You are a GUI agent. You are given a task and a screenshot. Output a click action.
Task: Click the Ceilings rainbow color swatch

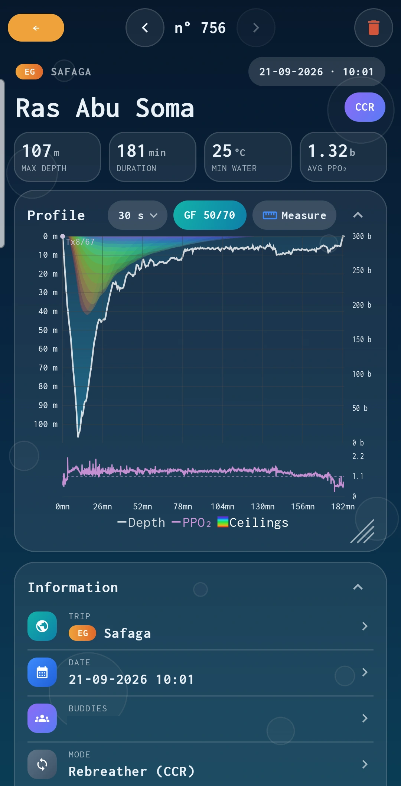tap(223, 522)
